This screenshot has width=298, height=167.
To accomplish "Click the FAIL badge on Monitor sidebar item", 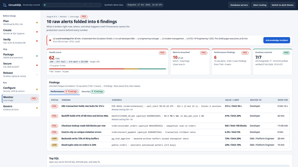I will tap(34, 98).
